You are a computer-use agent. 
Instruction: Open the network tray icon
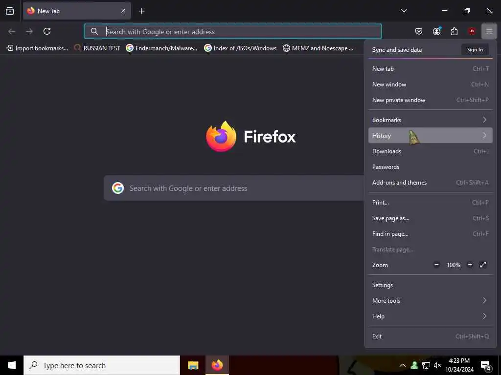coord(426,365)
